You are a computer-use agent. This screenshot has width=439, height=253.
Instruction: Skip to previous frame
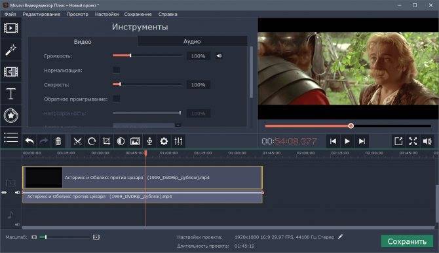[x=333, y=141]
